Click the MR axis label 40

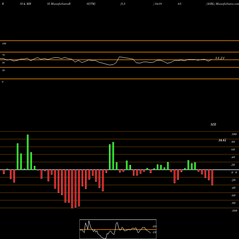point(233,157)
